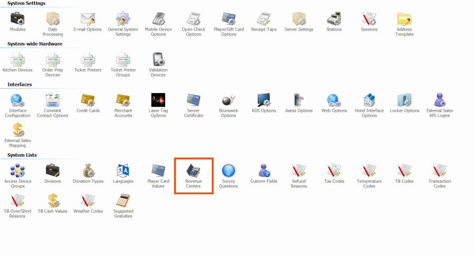Open Address Template folder icon
The width and height of the screenshot is (475, 255).
(x=404, y=19)
